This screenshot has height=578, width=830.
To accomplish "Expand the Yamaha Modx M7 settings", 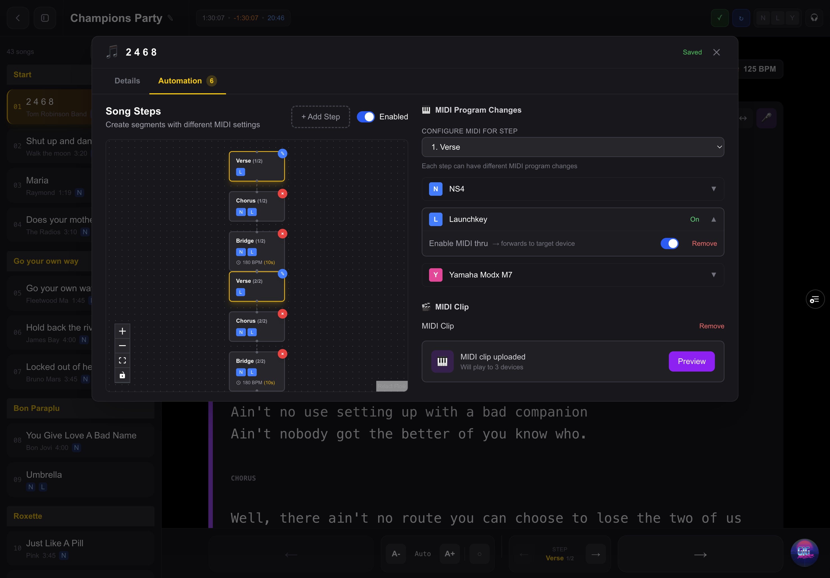I will coord(713,275).
